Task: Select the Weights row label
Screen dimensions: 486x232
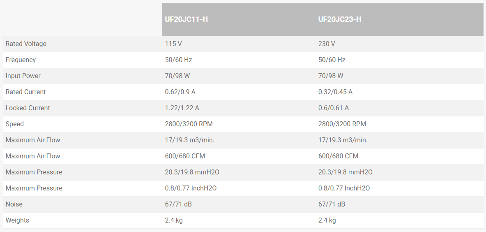Action: pos(17,220)
